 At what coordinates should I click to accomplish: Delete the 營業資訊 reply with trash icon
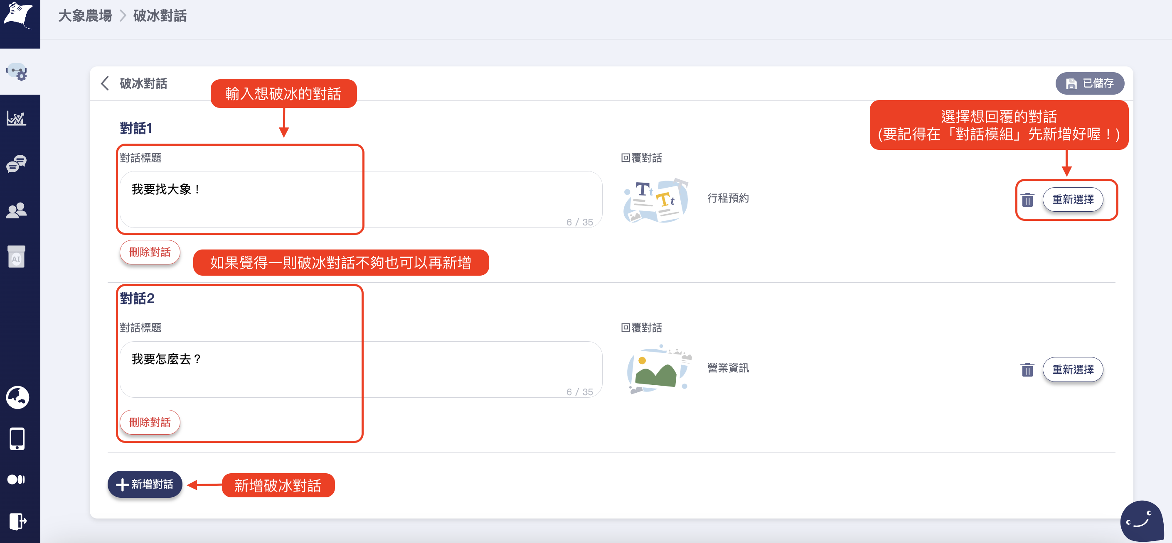coord(1027,370)
